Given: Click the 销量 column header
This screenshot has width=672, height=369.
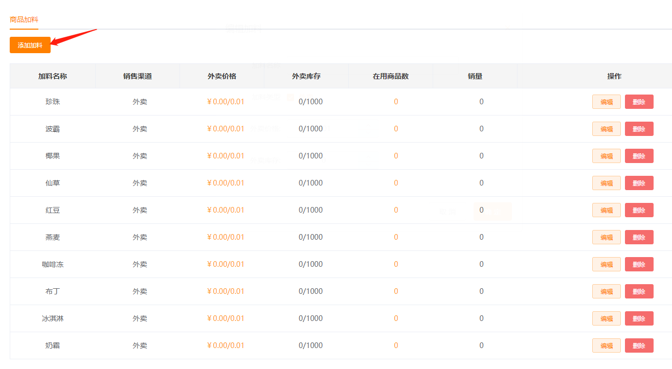Looking at the screenshot, I should coord(475,76).
